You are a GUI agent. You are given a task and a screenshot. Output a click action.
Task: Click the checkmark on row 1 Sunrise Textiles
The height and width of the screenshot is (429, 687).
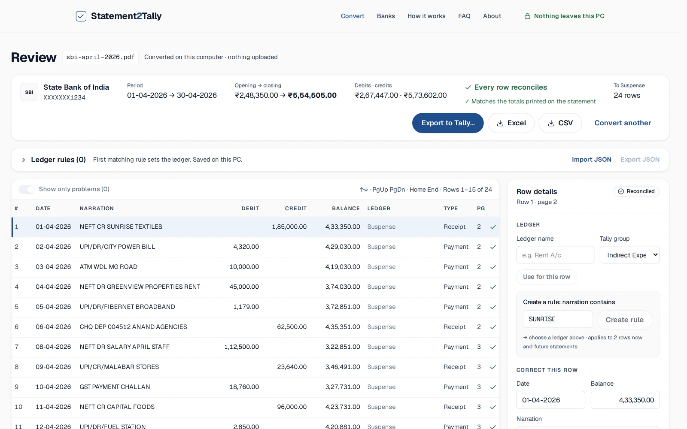point(493,227)
